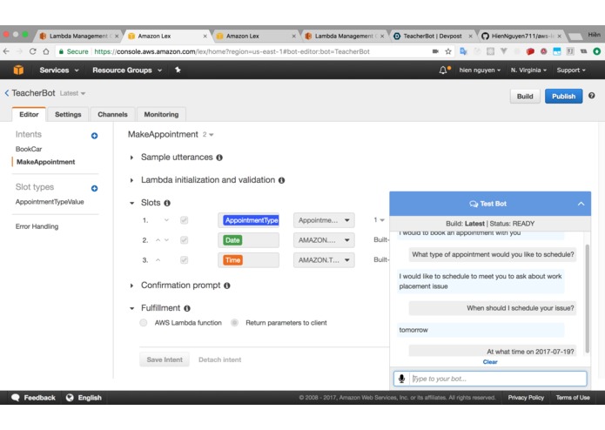Open Error Handling settings
The image size is (605, 430).
(x=37, y=226)
